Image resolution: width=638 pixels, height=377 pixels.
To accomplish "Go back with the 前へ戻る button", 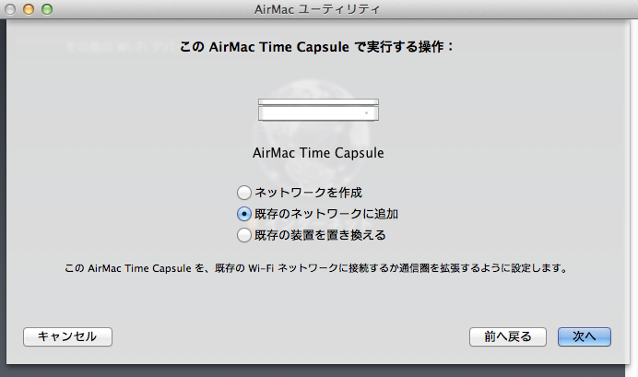I will point(507,336).
